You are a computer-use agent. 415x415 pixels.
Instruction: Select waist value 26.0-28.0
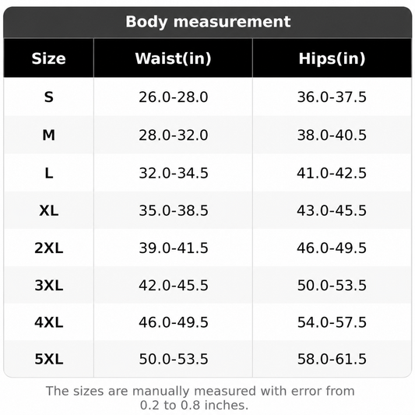point(174,97)
